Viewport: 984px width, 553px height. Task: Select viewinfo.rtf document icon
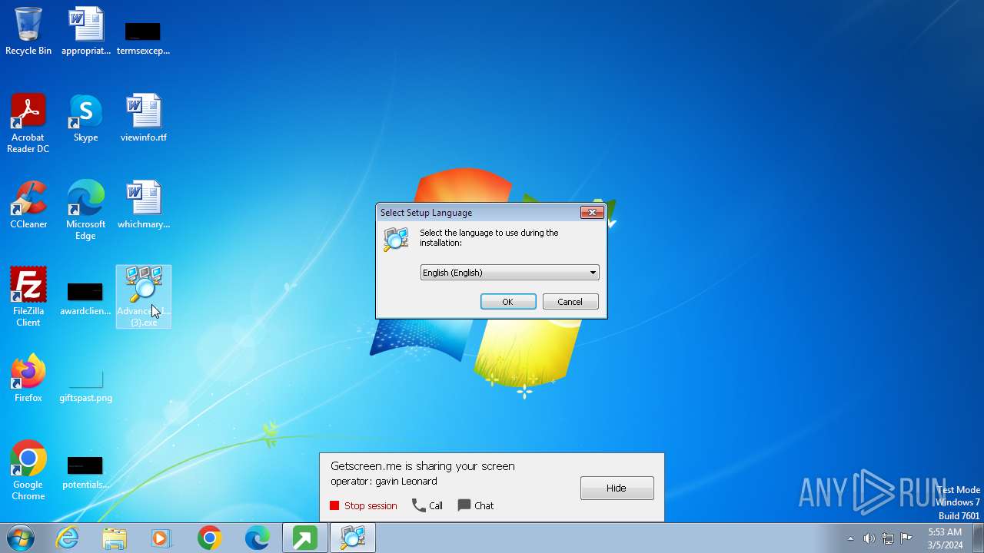point(144,118)
